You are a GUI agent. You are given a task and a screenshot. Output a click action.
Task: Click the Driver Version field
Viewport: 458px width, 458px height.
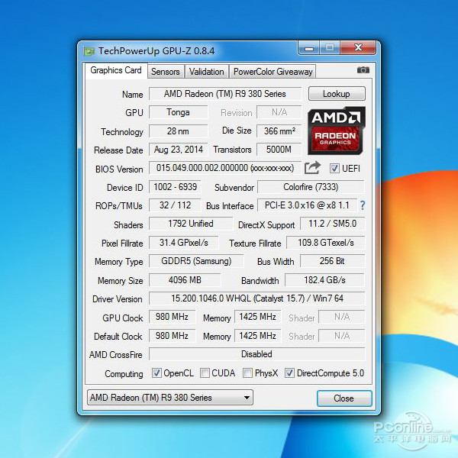(x=256, y=298)
